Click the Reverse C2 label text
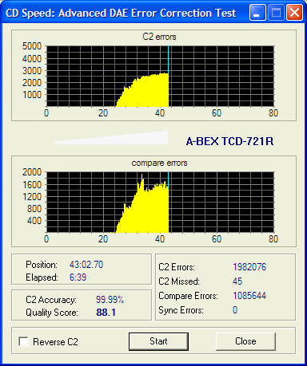 tap(55, 342)
